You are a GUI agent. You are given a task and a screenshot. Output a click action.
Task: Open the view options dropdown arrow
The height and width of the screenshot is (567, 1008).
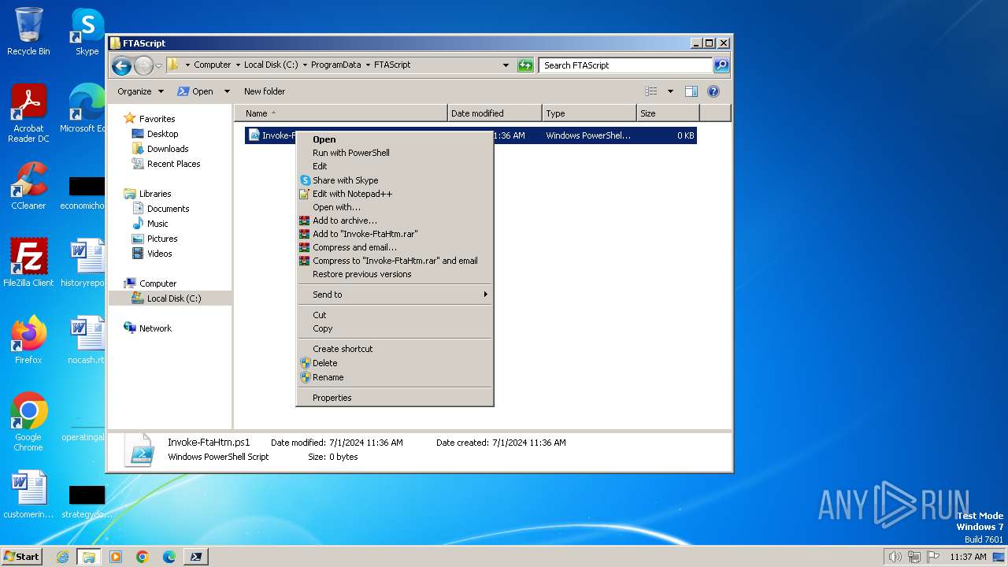(x=670, y=91)
